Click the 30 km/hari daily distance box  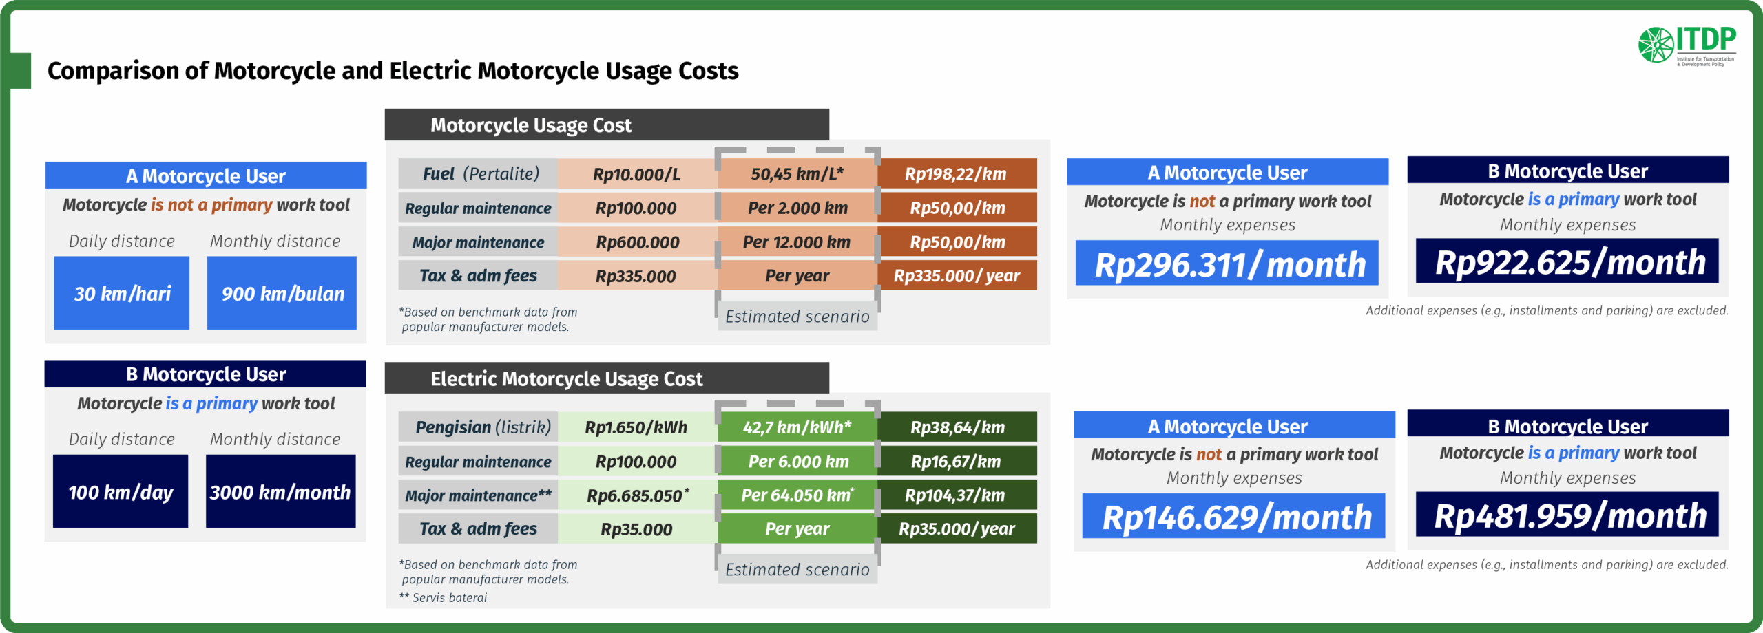point(122,293)
